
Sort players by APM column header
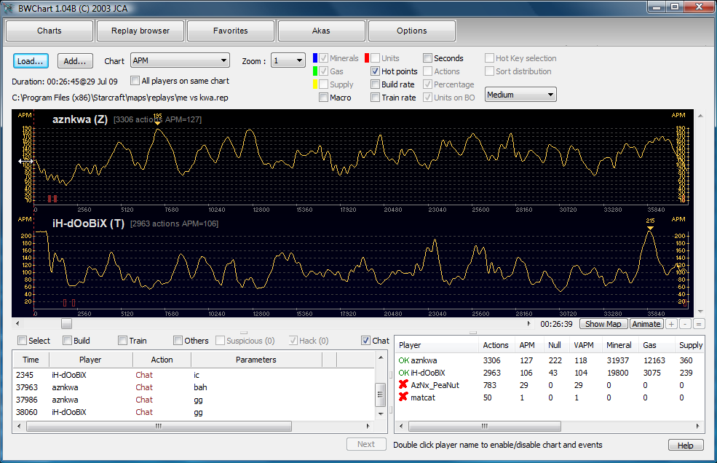[x=527, y=345]
